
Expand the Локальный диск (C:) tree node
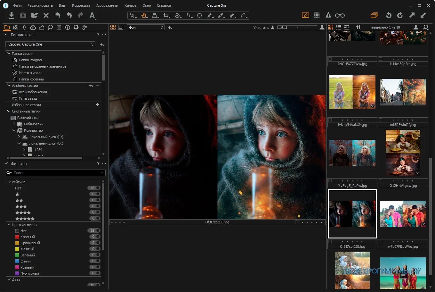(19, 137)
